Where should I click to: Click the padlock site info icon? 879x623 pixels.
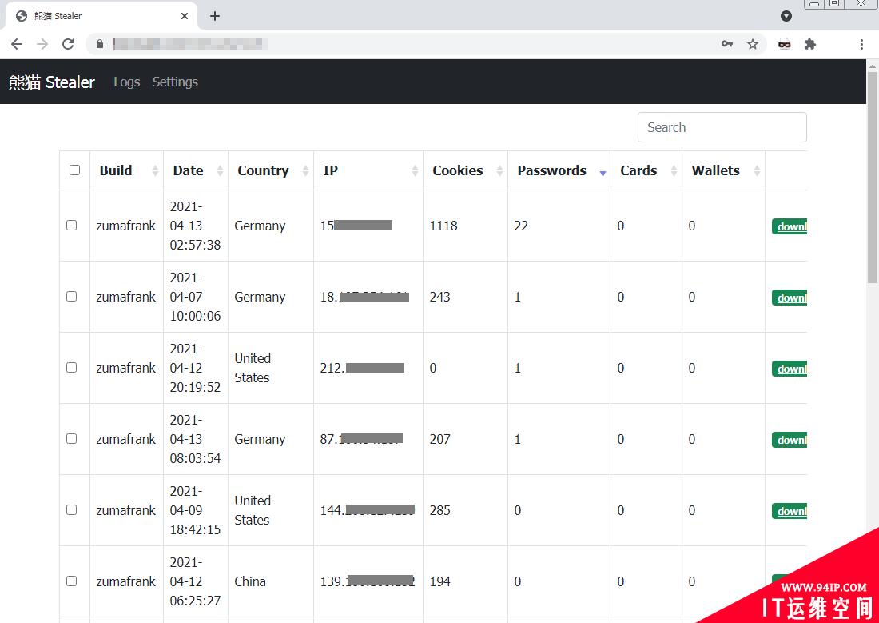point(100,44)
